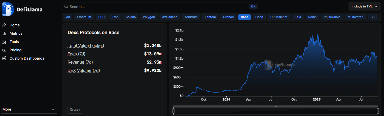Viewport: 384px width, 116px height.
Task: Click the search magnifier icon
Action: pyautogui.click(x=66, y=7)
